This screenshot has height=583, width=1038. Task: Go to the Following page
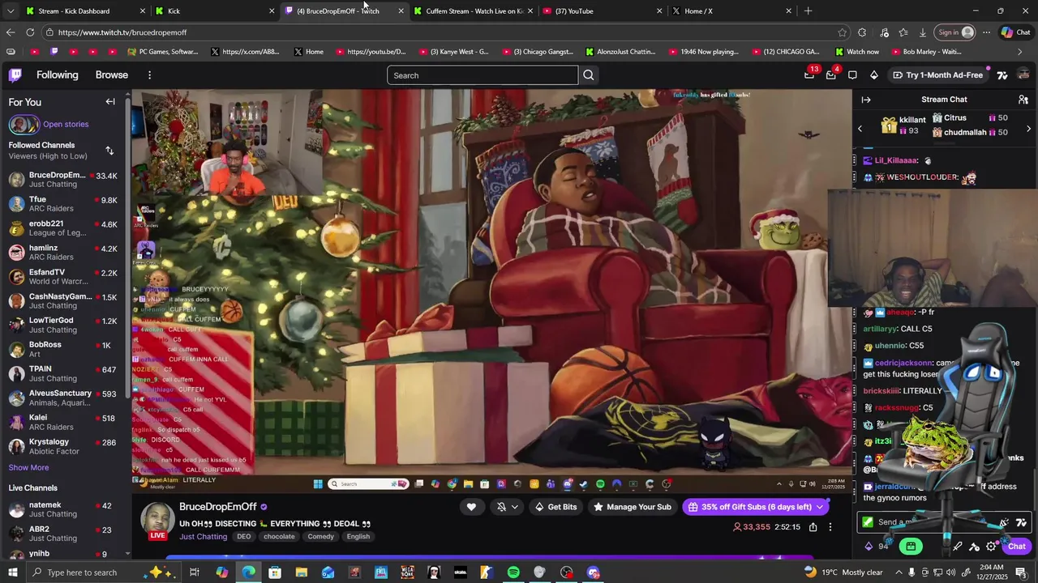tap(57, 75)
